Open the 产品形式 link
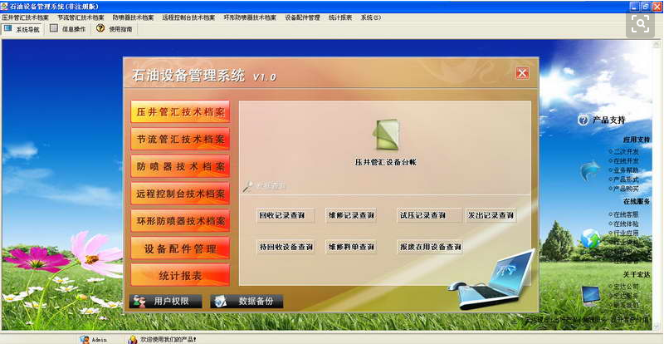The image size is (664, 344). tap(626, 179)
